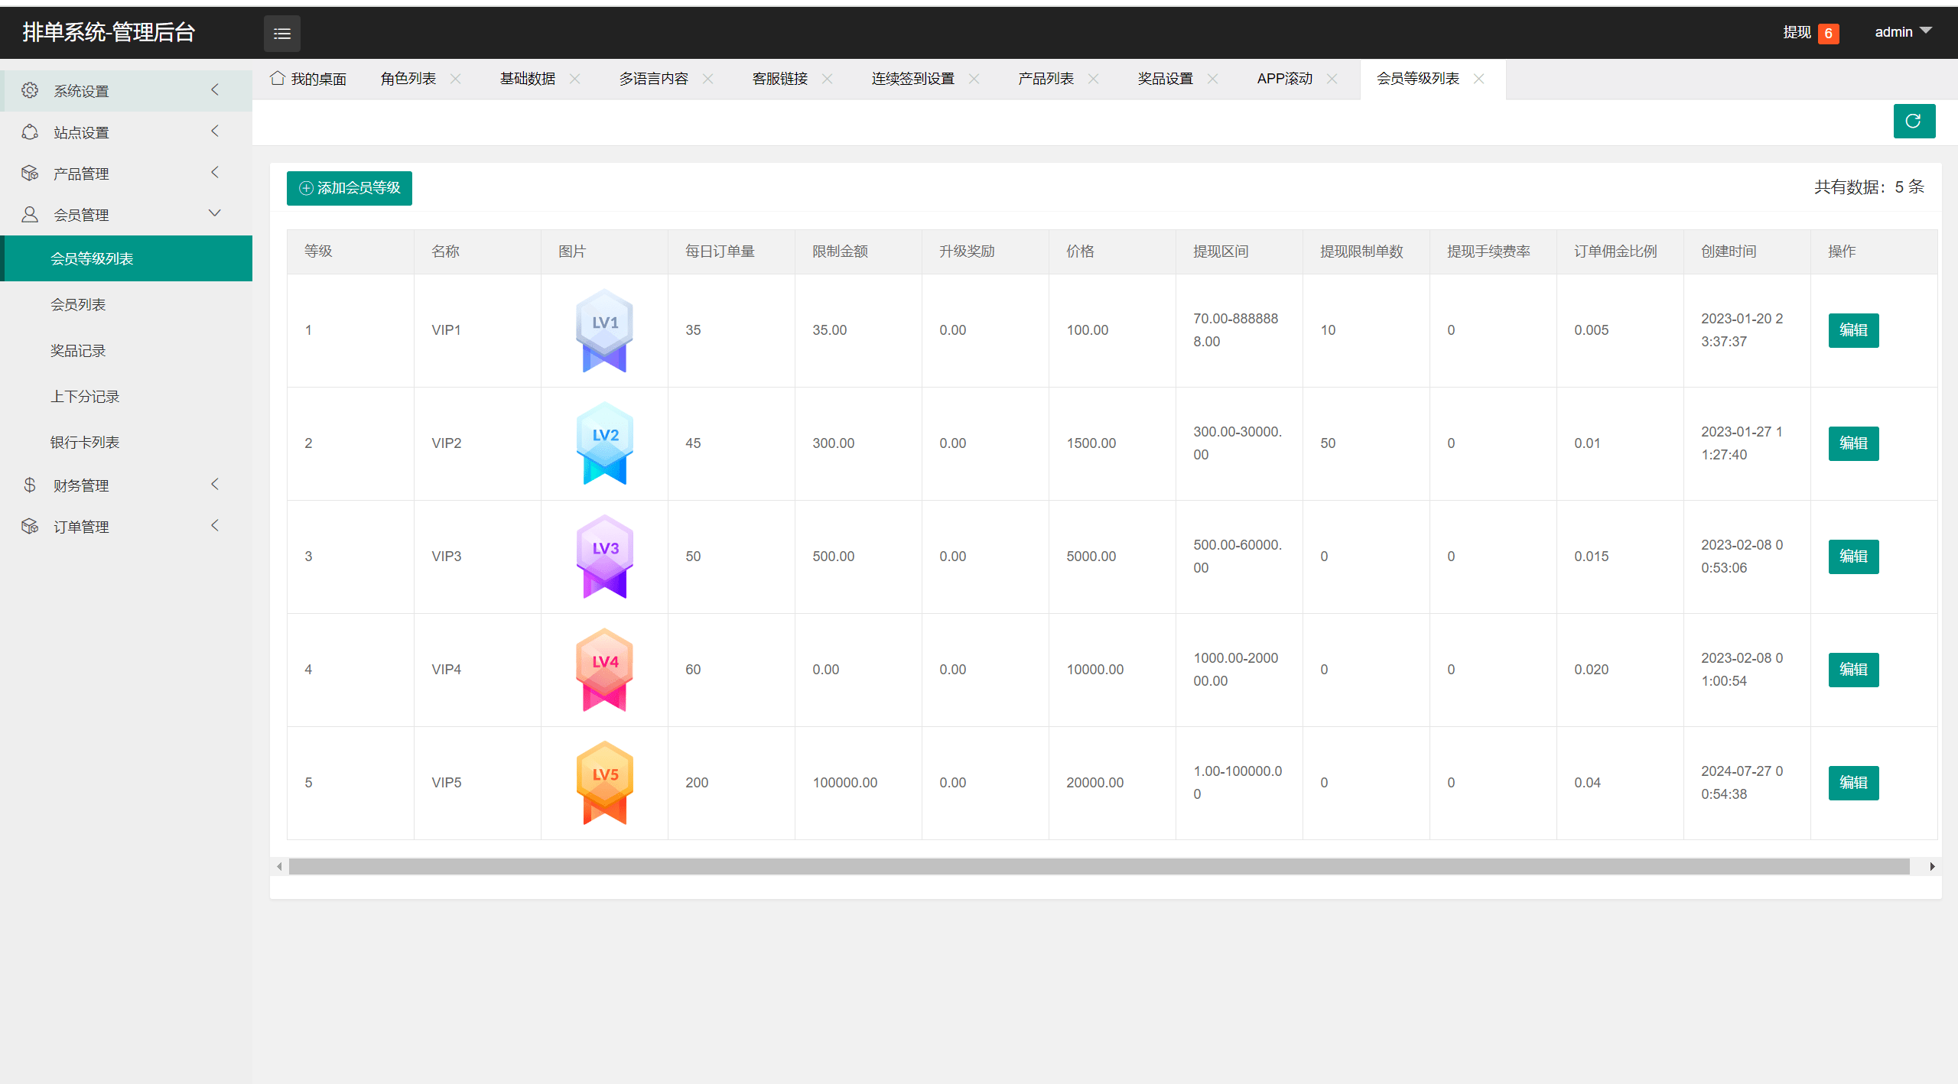Image resolution: width=1958 pixels, height=1084 pixels.
Task: Click the LV1 badge thumbnail
Action: pyautogui.click(x=604, y=329)
